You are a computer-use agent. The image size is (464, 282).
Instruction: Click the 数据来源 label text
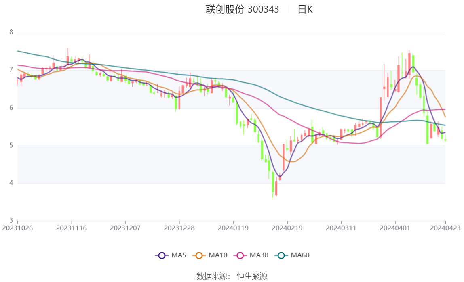[x=213, y=276]
